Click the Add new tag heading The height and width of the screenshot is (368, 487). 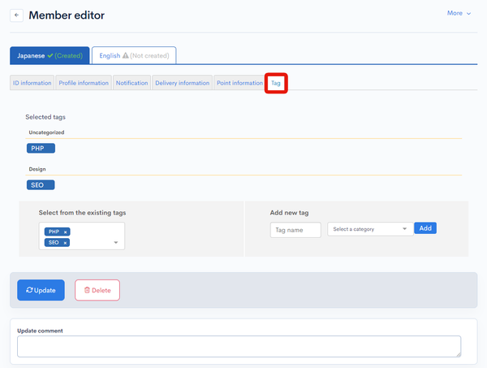[289, 213]
